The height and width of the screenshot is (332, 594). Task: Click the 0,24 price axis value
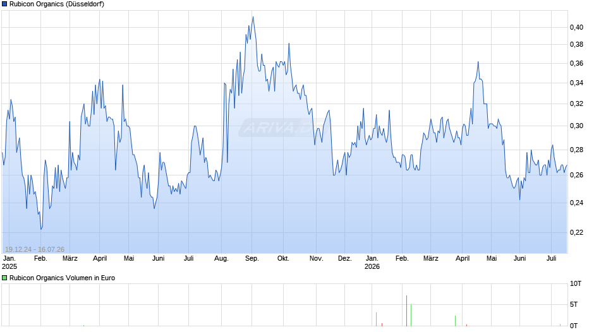coord(576,203)
